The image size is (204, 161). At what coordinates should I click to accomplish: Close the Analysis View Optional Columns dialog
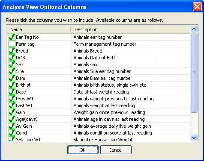click(197, 7)
